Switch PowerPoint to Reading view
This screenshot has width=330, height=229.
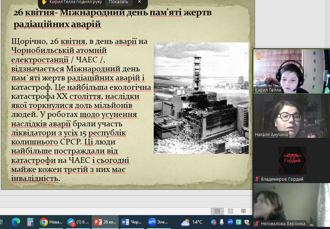click(243, 211)
